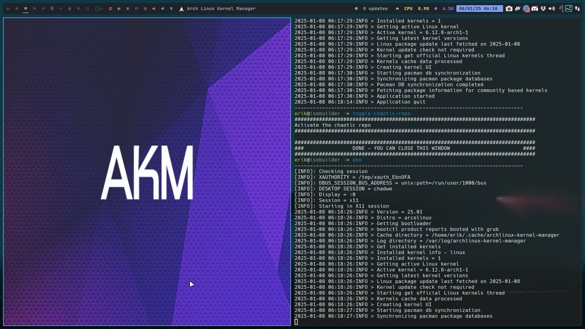This screenshot has height=329, width=585.
Task: Click the 'Getting bootloader' log line
Action: coord(363,223)
